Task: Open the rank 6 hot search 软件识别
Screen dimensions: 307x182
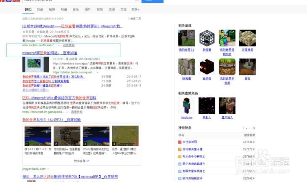Action: point(193,179)
